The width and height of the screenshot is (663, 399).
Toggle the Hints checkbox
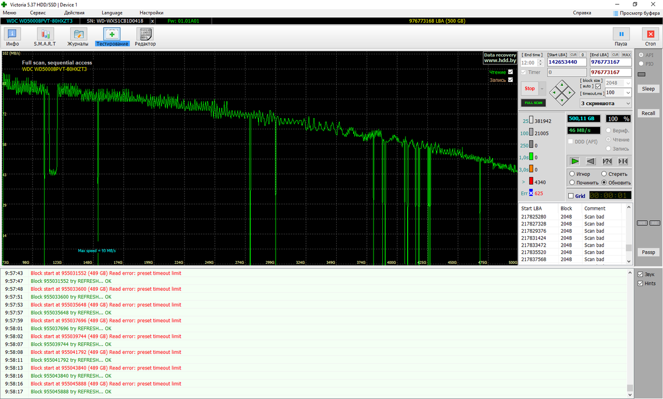coord(641,283)
